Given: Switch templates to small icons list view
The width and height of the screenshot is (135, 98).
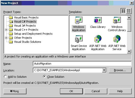Looking at the screenshot, I should coord(129,11).
